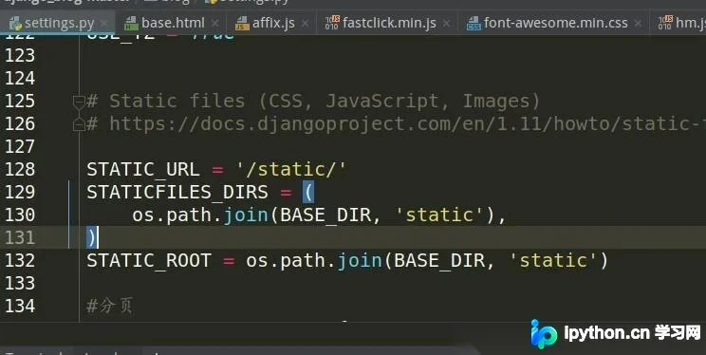
Task: Click the '/static/' string on line 128
Action: (291, 169)
